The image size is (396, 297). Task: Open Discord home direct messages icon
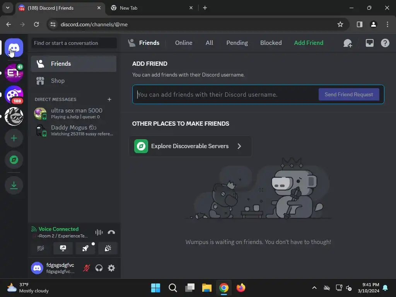click(14, 48)
